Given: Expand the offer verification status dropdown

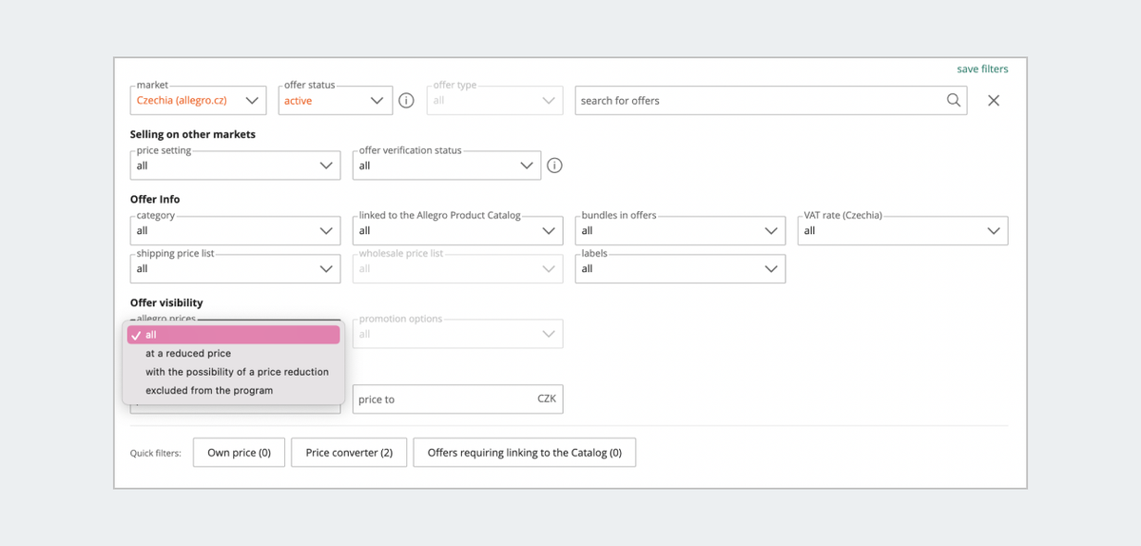Looking at the screenshot, I should [447, 166].
